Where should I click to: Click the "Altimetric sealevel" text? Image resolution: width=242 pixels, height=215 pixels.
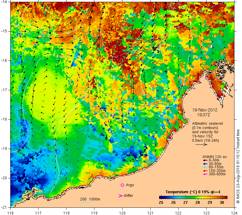pos(208,124)
